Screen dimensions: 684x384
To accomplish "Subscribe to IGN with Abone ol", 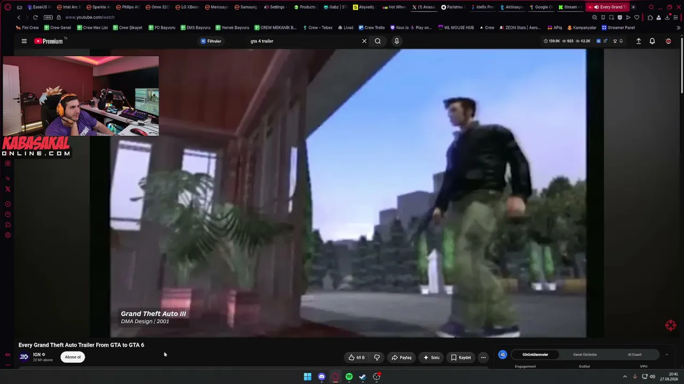I will tap(73, 357).
